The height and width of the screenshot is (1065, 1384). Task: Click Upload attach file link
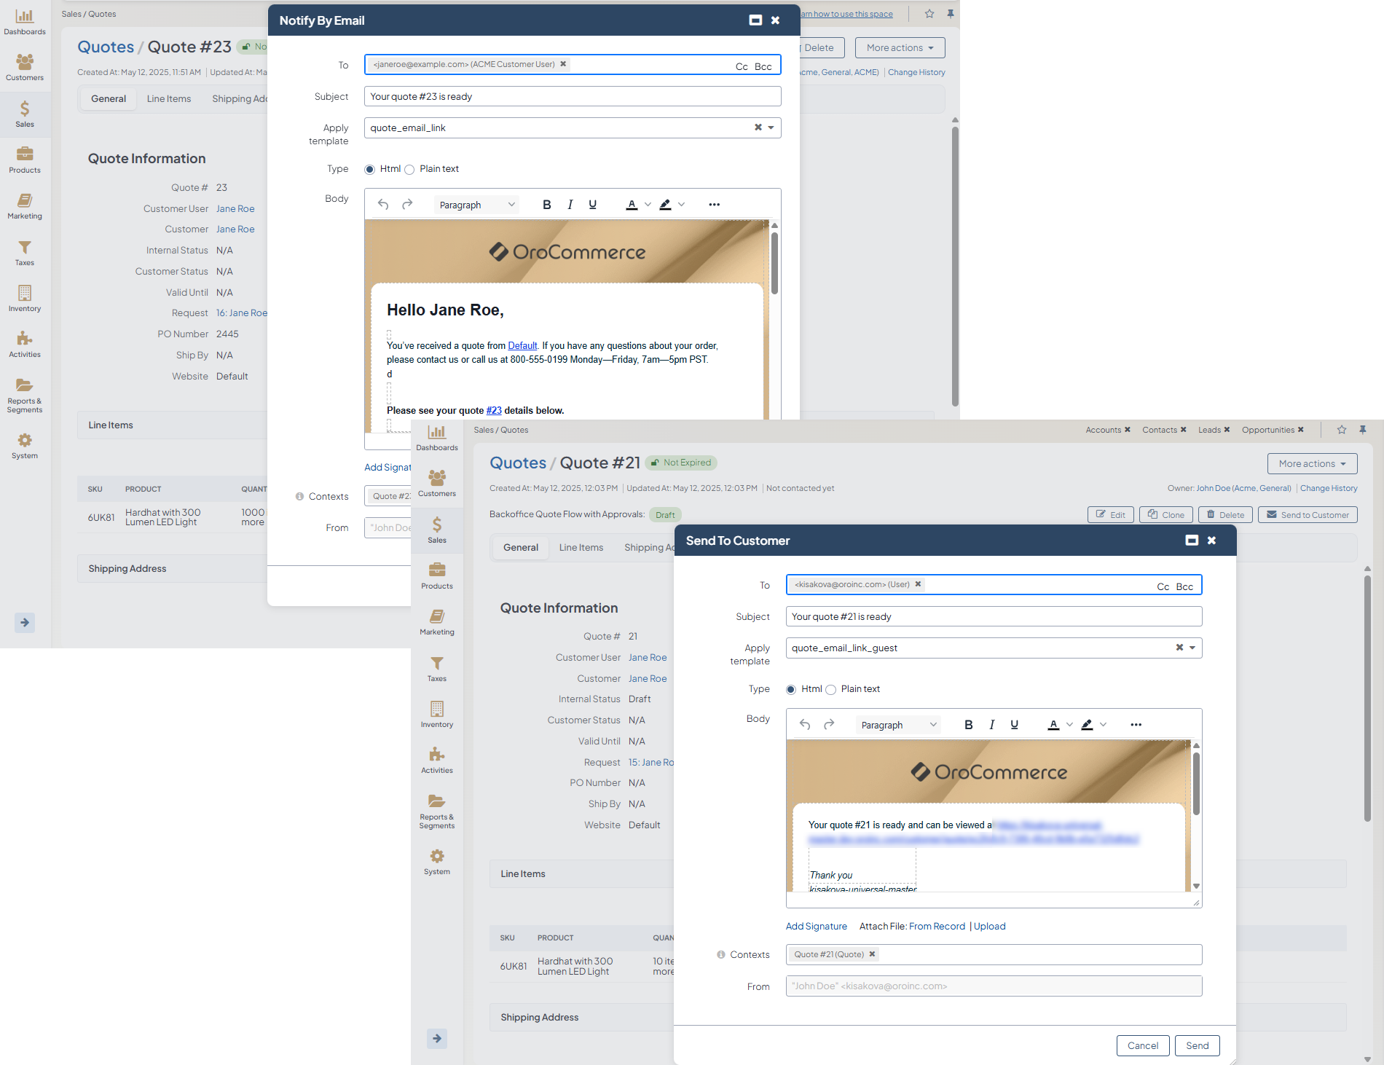pyautogui.click(x=989, y=927)
